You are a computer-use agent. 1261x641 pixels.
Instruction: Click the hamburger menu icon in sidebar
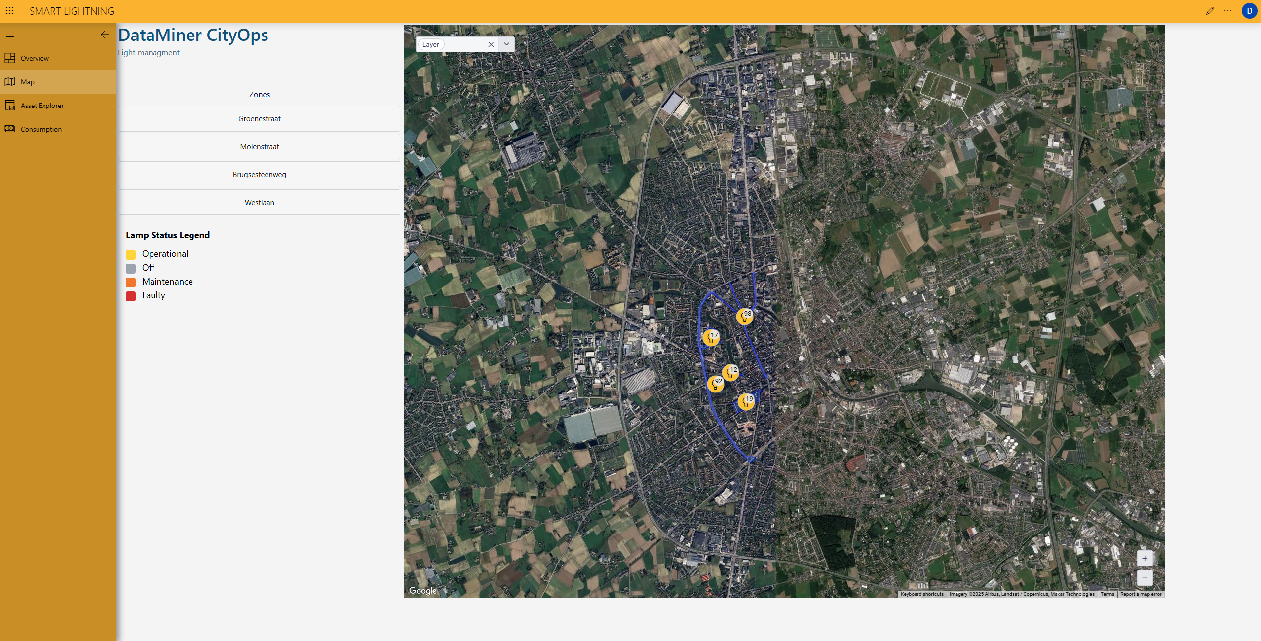(x=10, y=35)
